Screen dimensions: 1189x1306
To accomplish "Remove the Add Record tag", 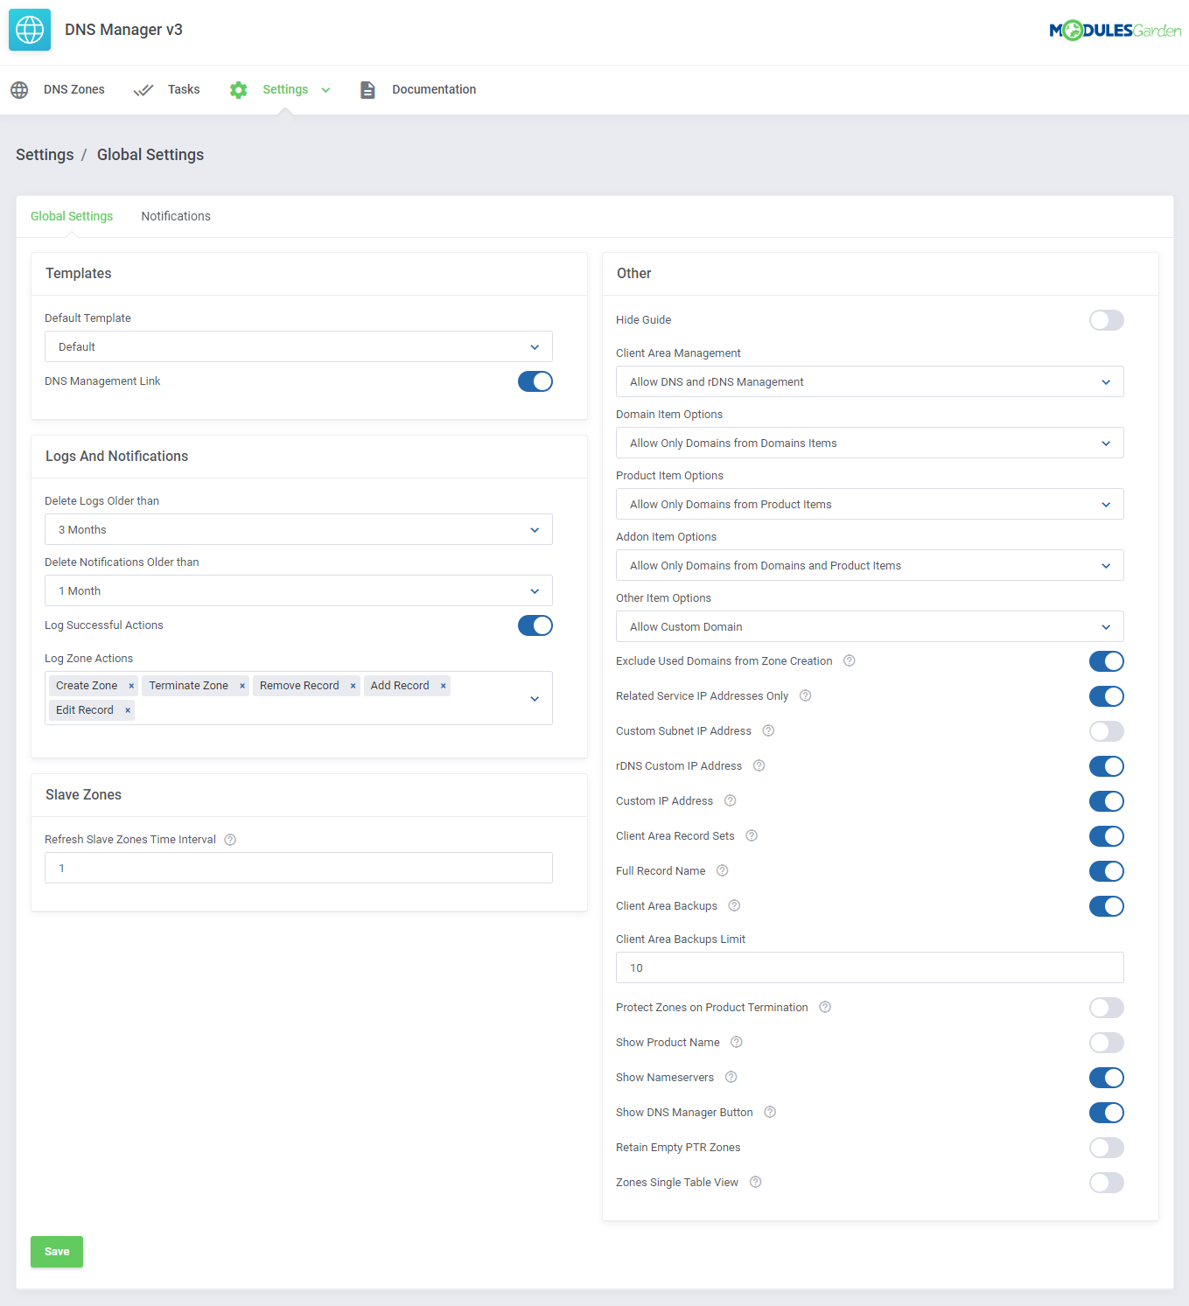I will [444, 687].
